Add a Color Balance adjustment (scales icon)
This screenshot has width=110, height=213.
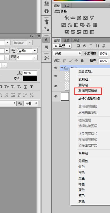70,25
